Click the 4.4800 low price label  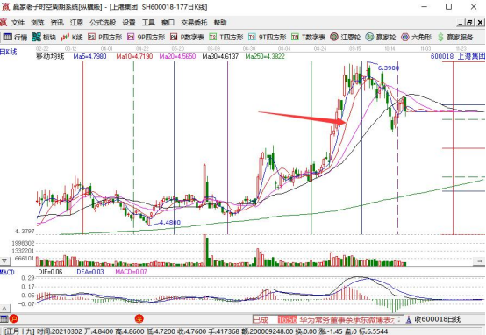[170, 222]
